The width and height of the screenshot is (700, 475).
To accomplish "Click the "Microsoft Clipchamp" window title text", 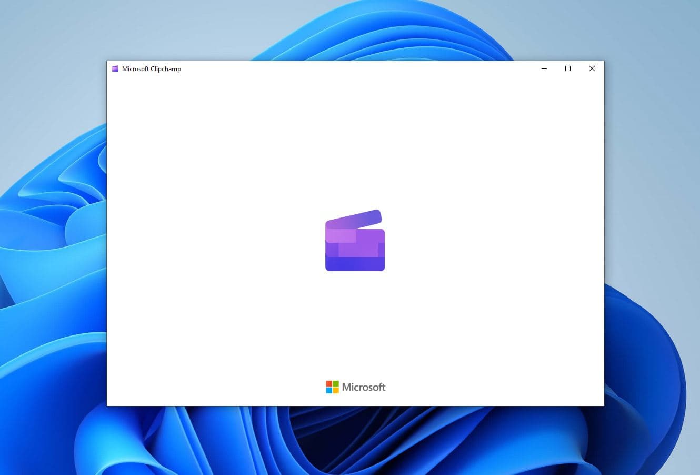I will click(x=152, y=68).
